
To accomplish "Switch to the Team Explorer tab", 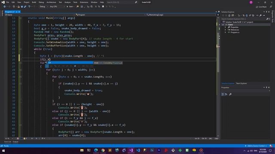I will click(x=241, y=83).
